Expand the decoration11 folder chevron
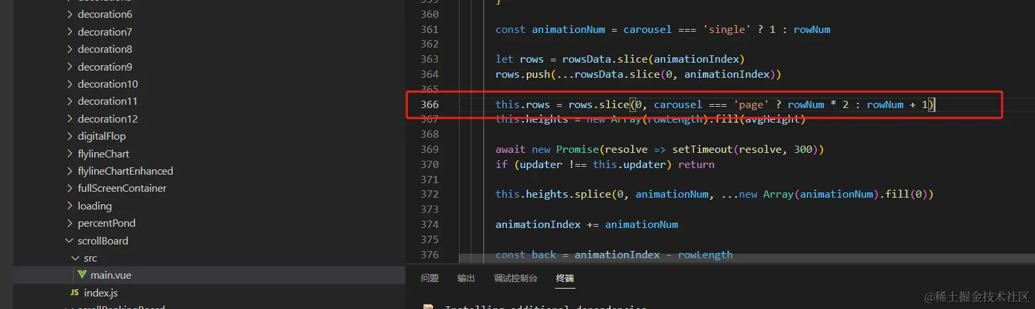1035x309 pixels. 70,101
